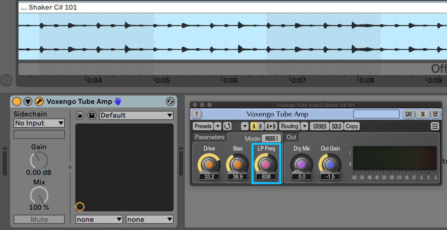Adjust the device Mix knob
Image resolution: width=447 pixels, height=230 pixels.
[39, 195]
